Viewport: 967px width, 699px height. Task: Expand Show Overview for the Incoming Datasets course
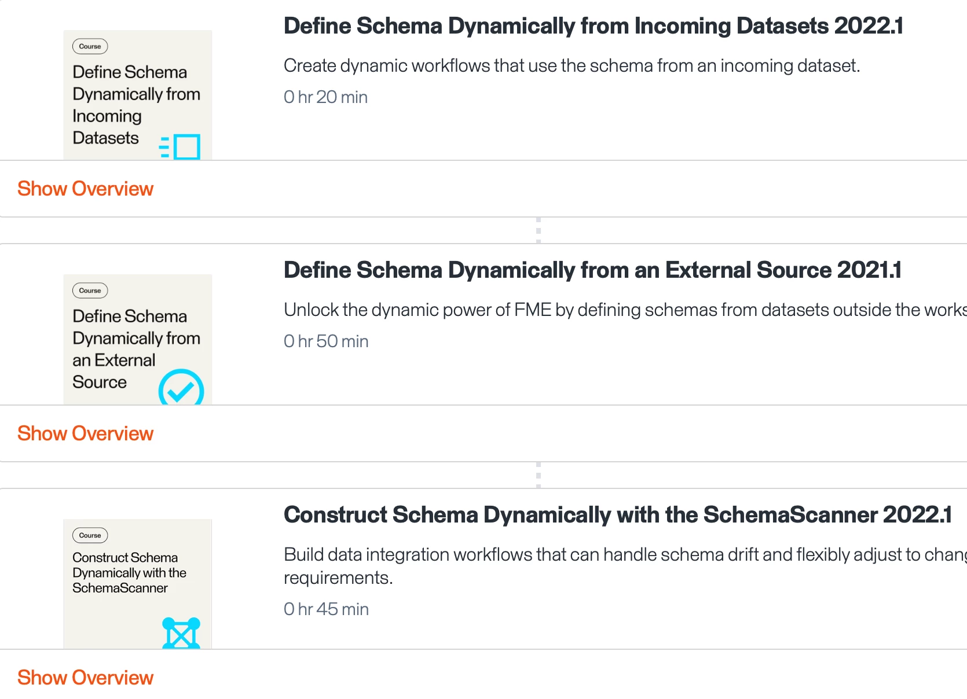click(85, 189)
